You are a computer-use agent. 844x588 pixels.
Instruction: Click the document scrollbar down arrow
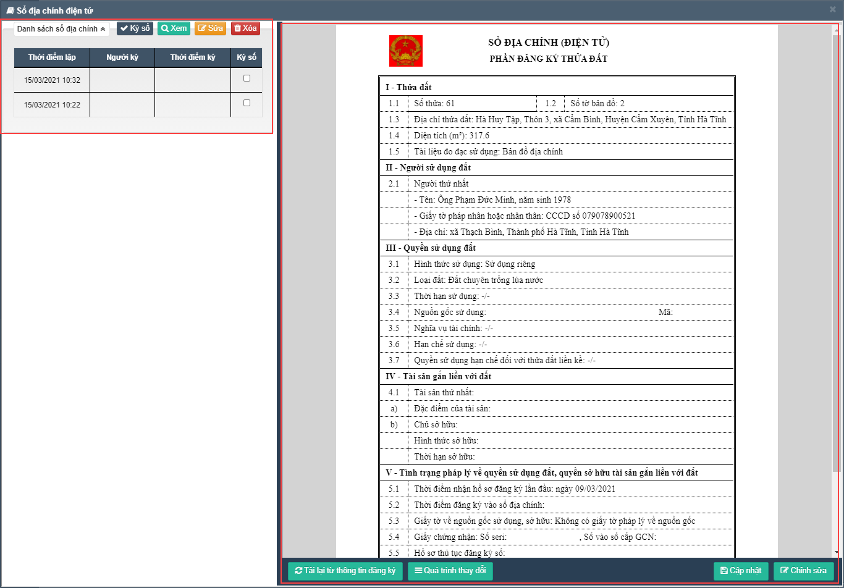tap(836, 552)
